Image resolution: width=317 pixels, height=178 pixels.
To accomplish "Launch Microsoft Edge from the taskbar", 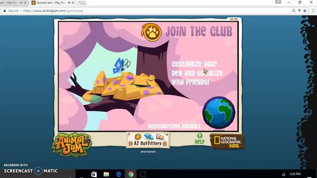I will [119, 174].
